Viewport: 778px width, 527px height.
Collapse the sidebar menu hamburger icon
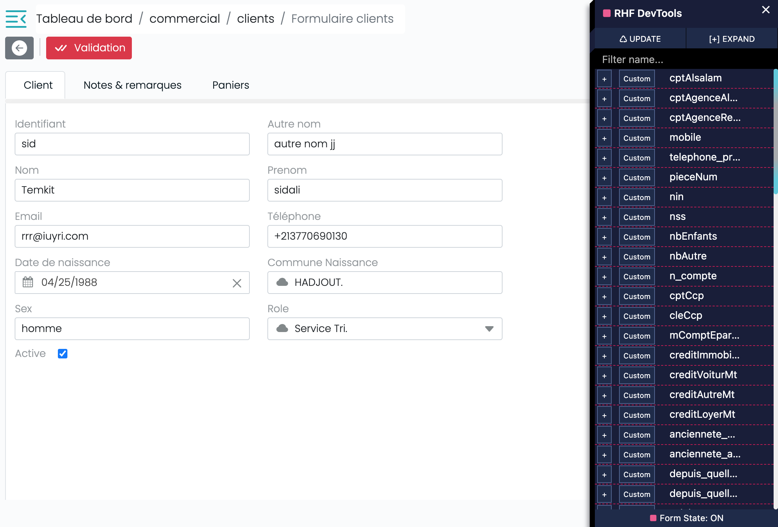tap(16, 19)
